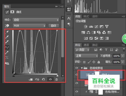Select the gray point eyedropper in Curves
Screen dimensions: 126x96
(7, 37)
